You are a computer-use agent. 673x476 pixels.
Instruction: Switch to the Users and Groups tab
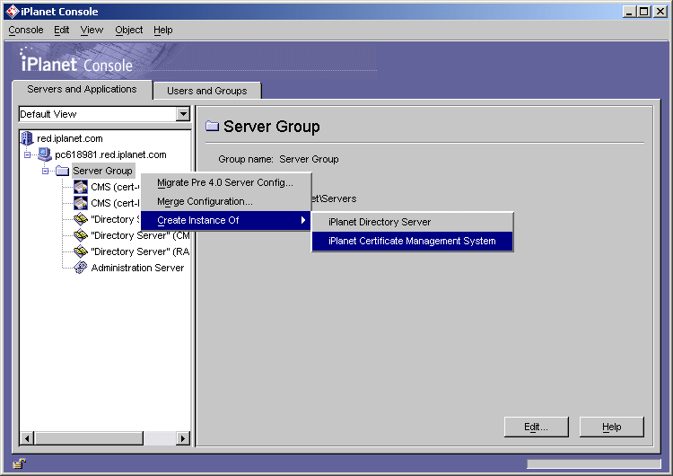click(x=207, y=91)
